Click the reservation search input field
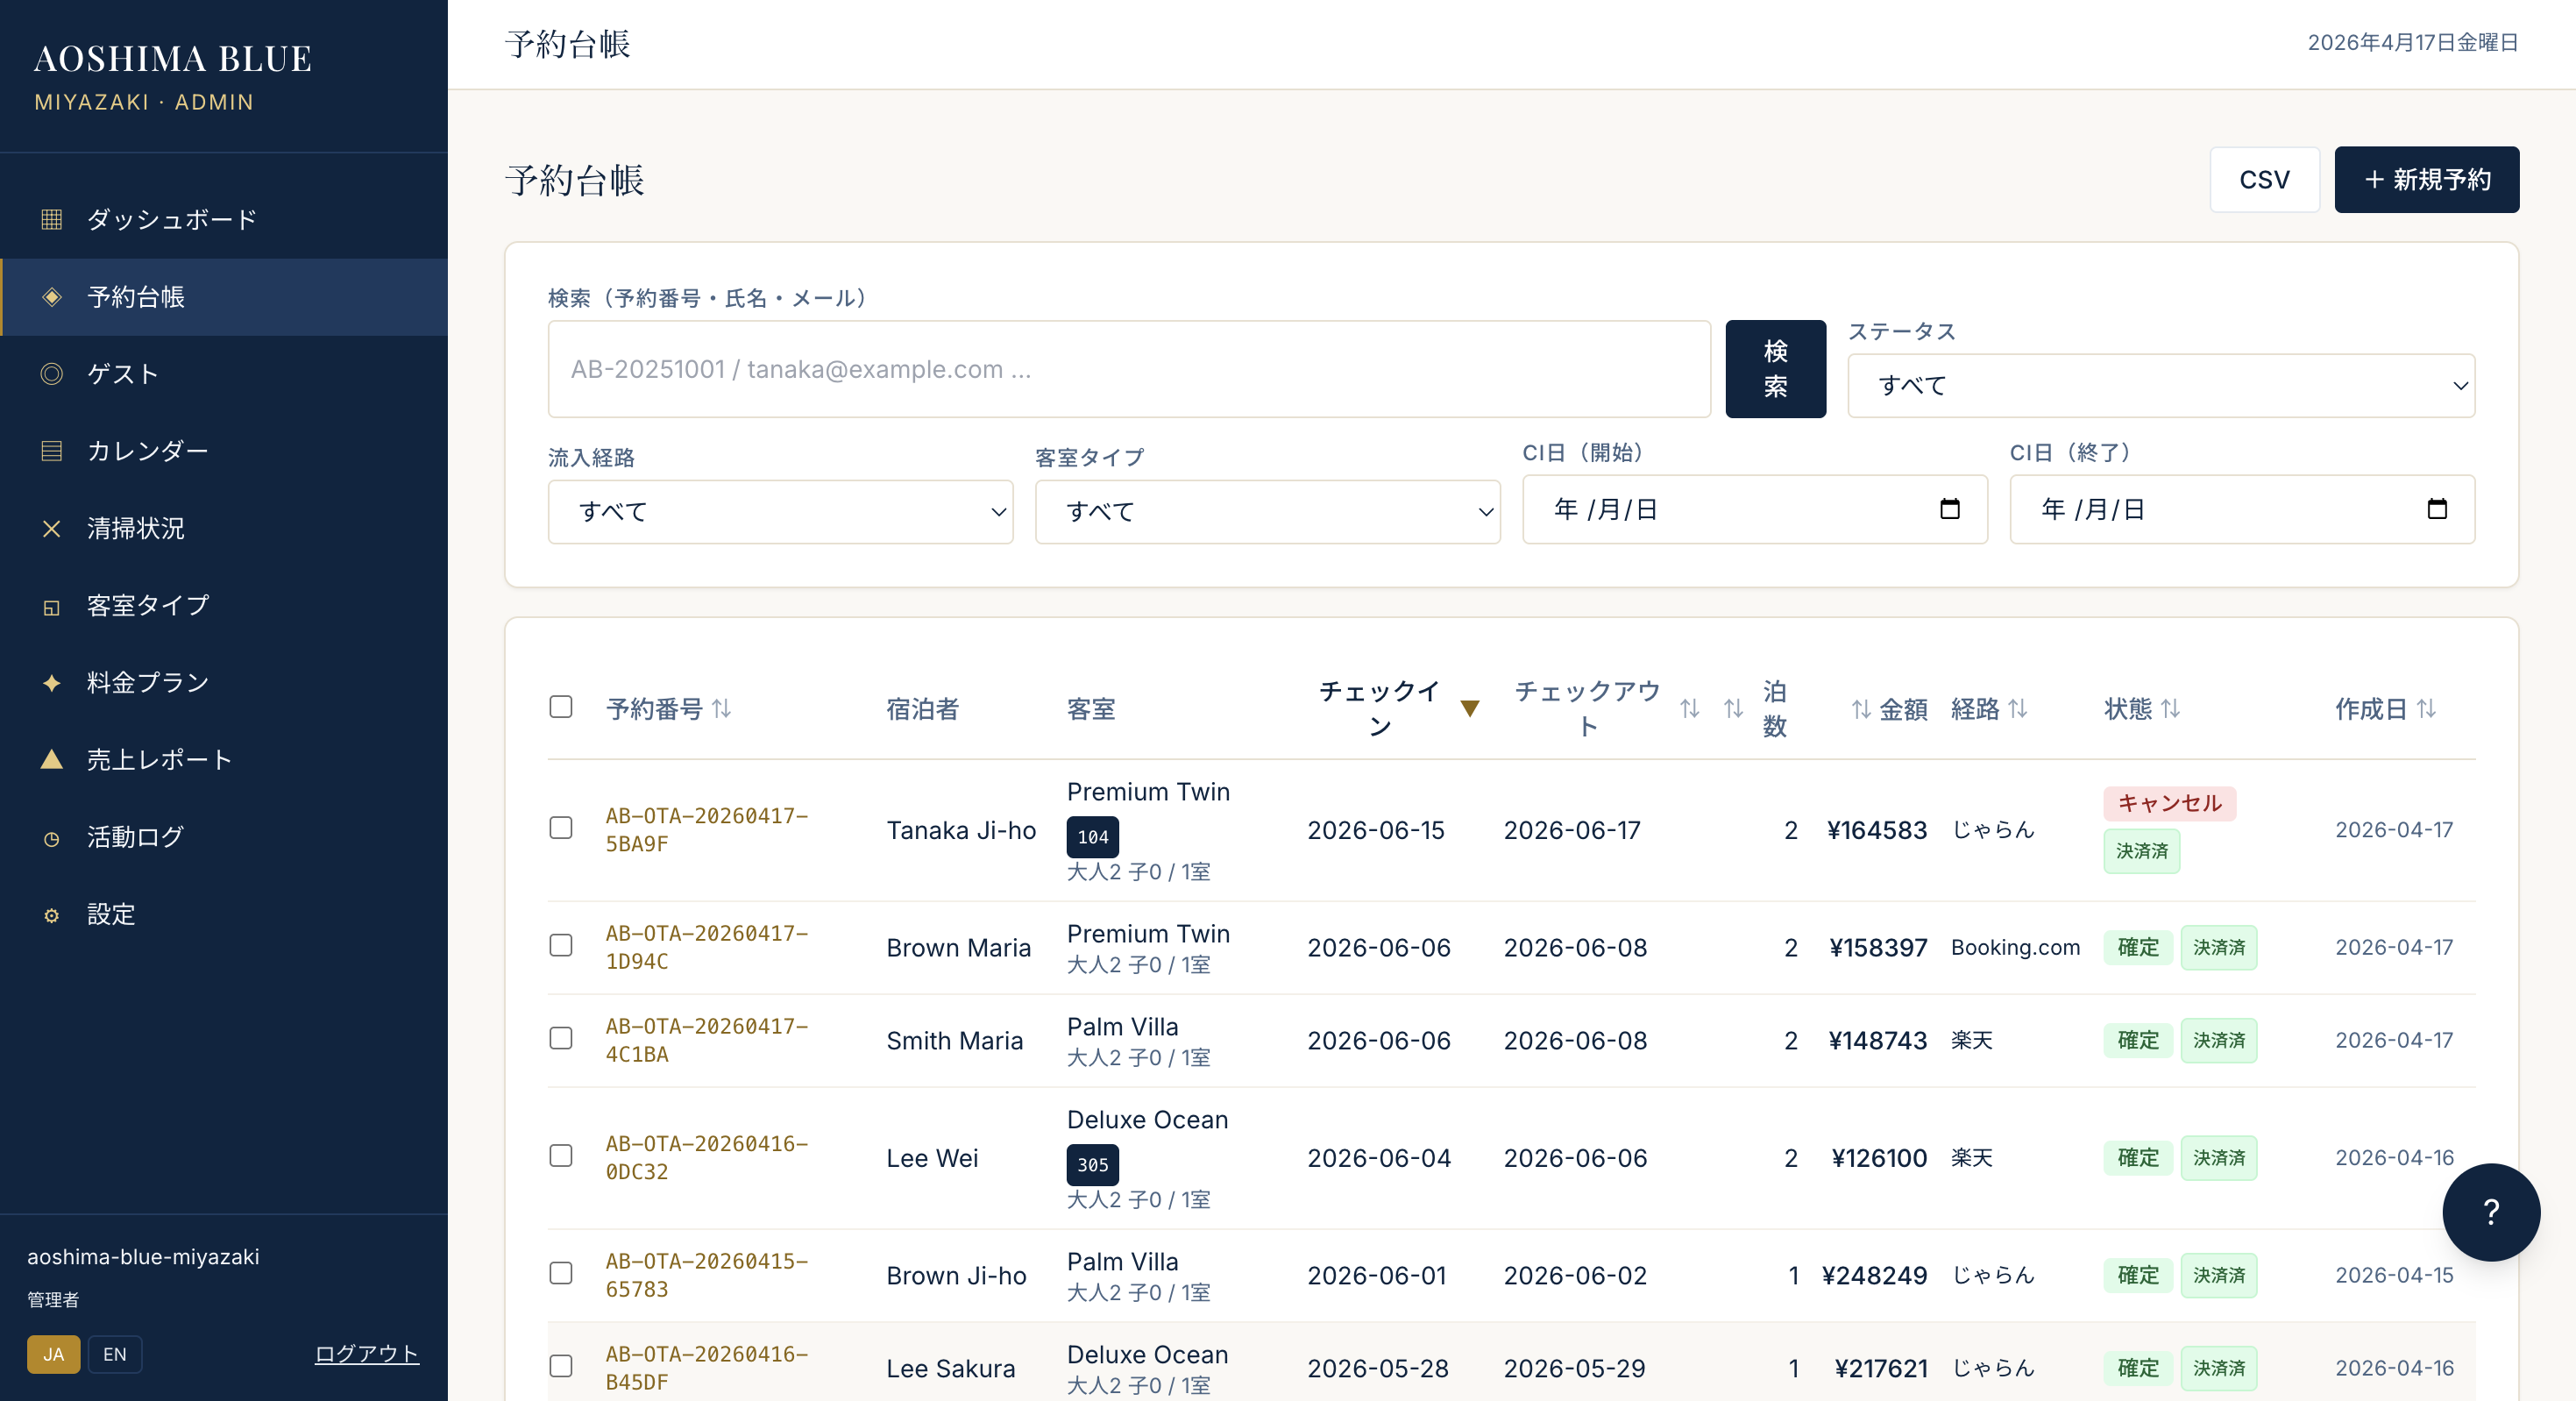The width and height of the screenshot is (2576, 1401). click(x=1129, y=369)
